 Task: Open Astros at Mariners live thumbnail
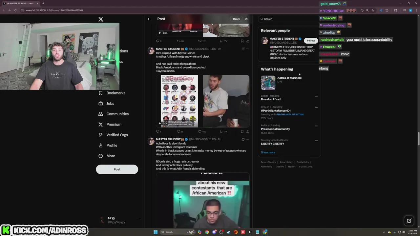(x=268, y=83)
